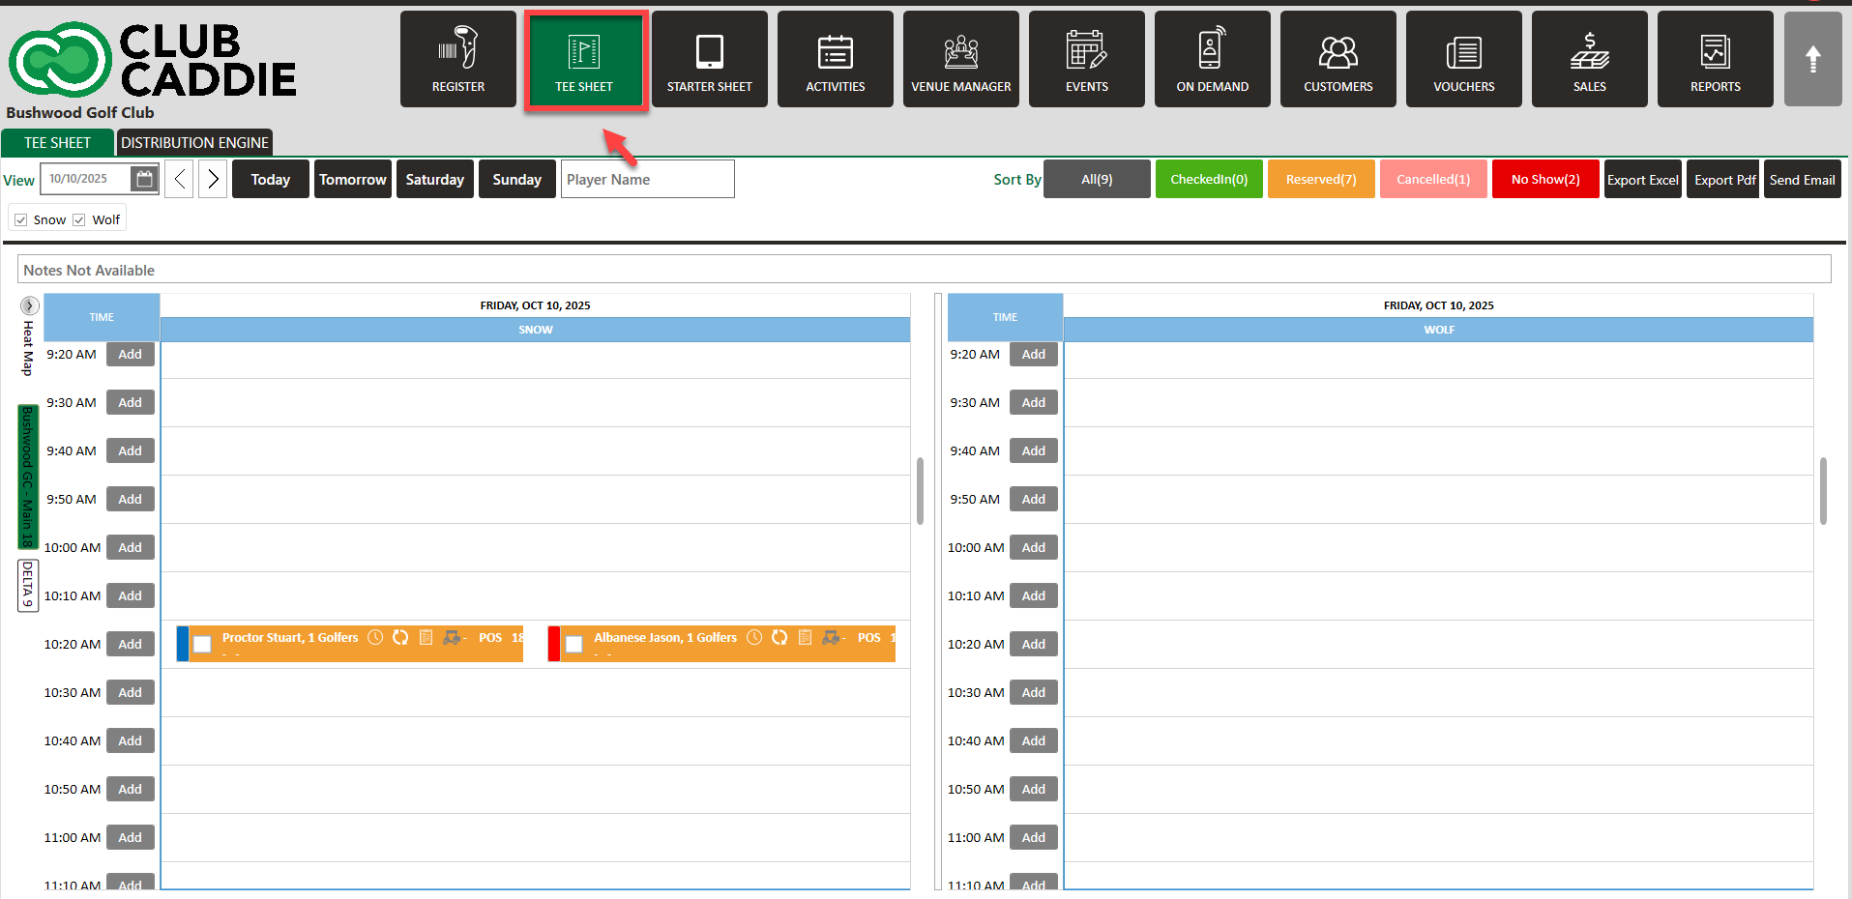Select the Bushwood GC - Main 18 side tab
This screenshot has width=1852, height=899.
pos(28,477)
